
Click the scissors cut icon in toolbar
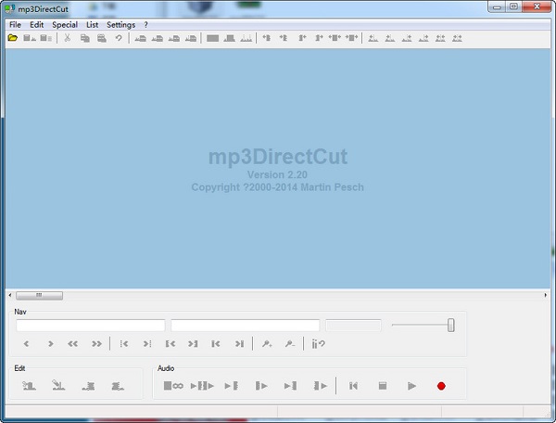[x=67, y=38]
